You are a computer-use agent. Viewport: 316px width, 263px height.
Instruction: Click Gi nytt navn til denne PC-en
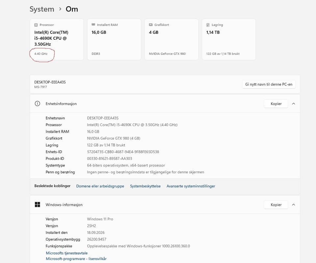pyautogui.click(x=269, y=84)
